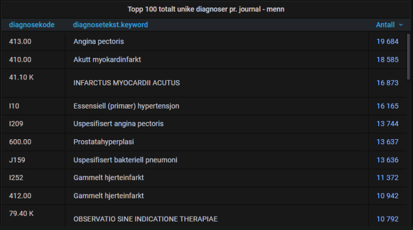Click diagnosis code J159 cell

17,160
